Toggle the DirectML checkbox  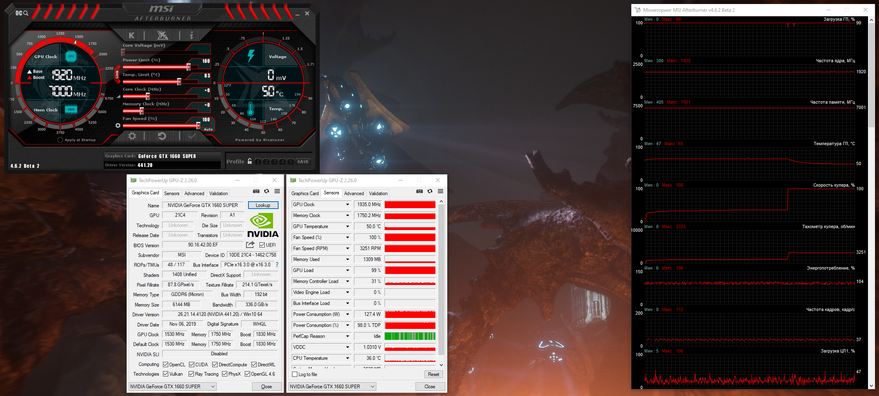coord(254,365)
